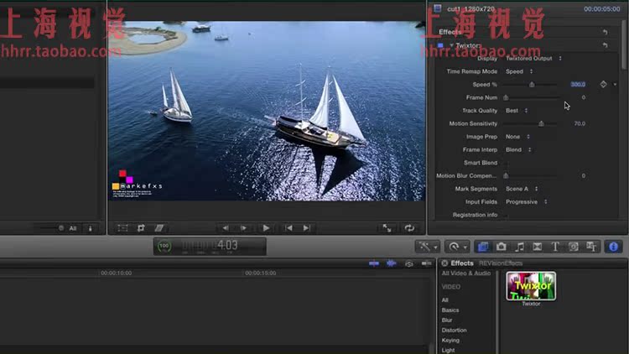Toggle viewer full screen playback
629x354 pixels.
point(387,228)
